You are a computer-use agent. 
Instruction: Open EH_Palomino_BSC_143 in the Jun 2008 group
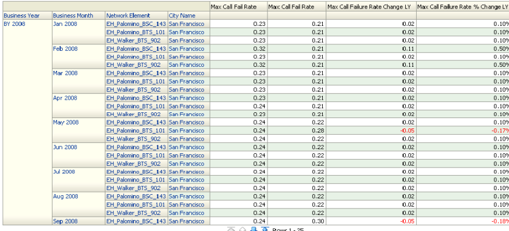pyautogui.click(x=136, y=147)
